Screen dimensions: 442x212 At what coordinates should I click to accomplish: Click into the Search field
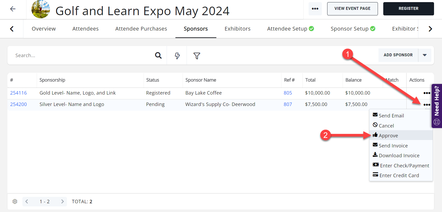(80, 55)
